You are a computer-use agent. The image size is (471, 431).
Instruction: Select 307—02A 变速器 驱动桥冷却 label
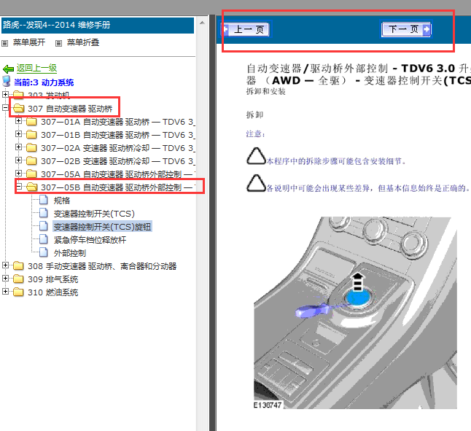[118, 148]
